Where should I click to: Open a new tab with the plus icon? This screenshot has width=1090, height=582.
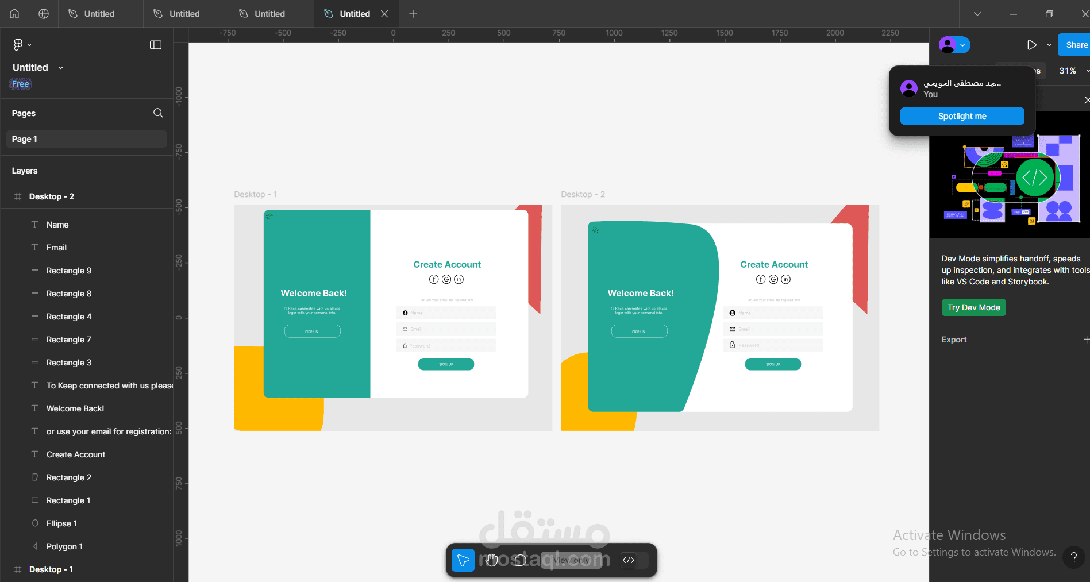[x=413, y=14]
